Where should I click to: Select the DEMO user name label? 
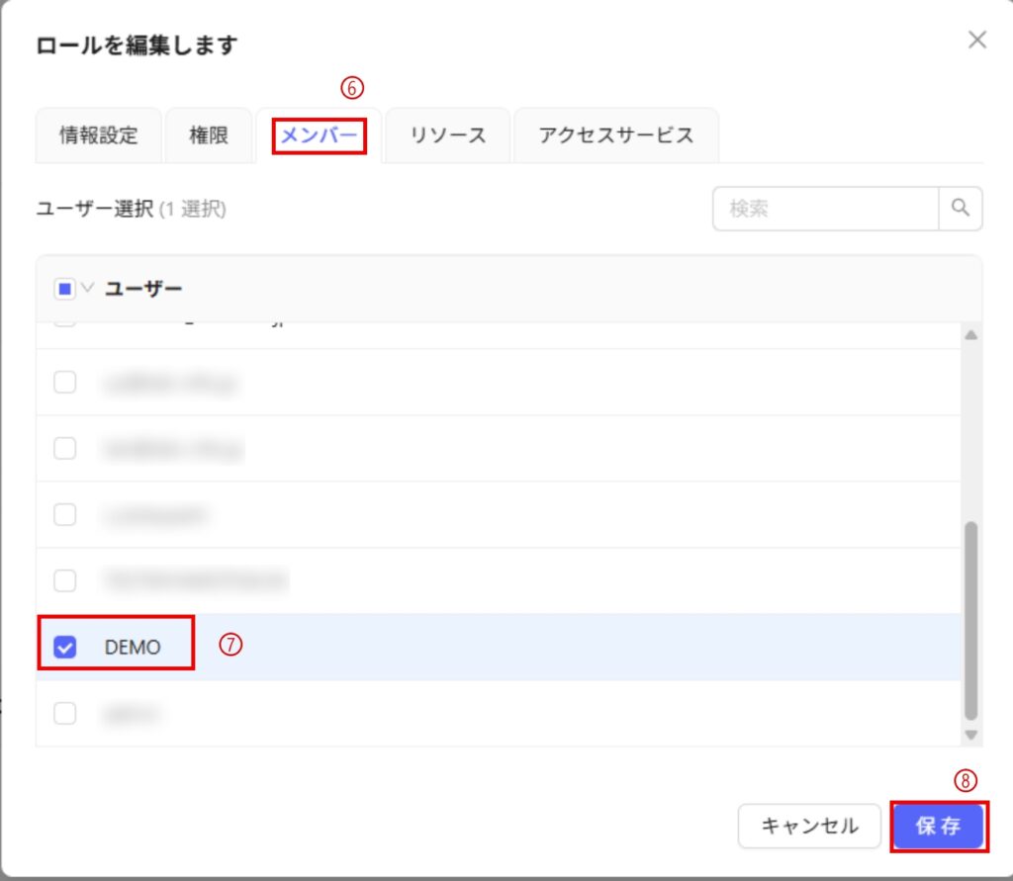133,648
